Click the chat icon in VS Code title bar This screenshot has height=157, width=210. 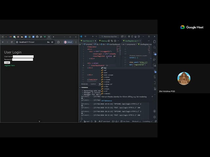(122, 36)
